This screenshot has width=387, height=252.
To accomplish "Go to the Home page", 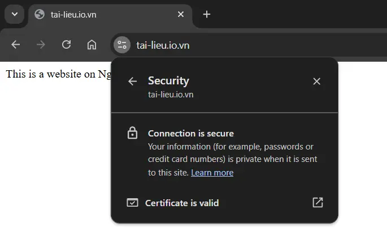I will click(x=92, y=45).
